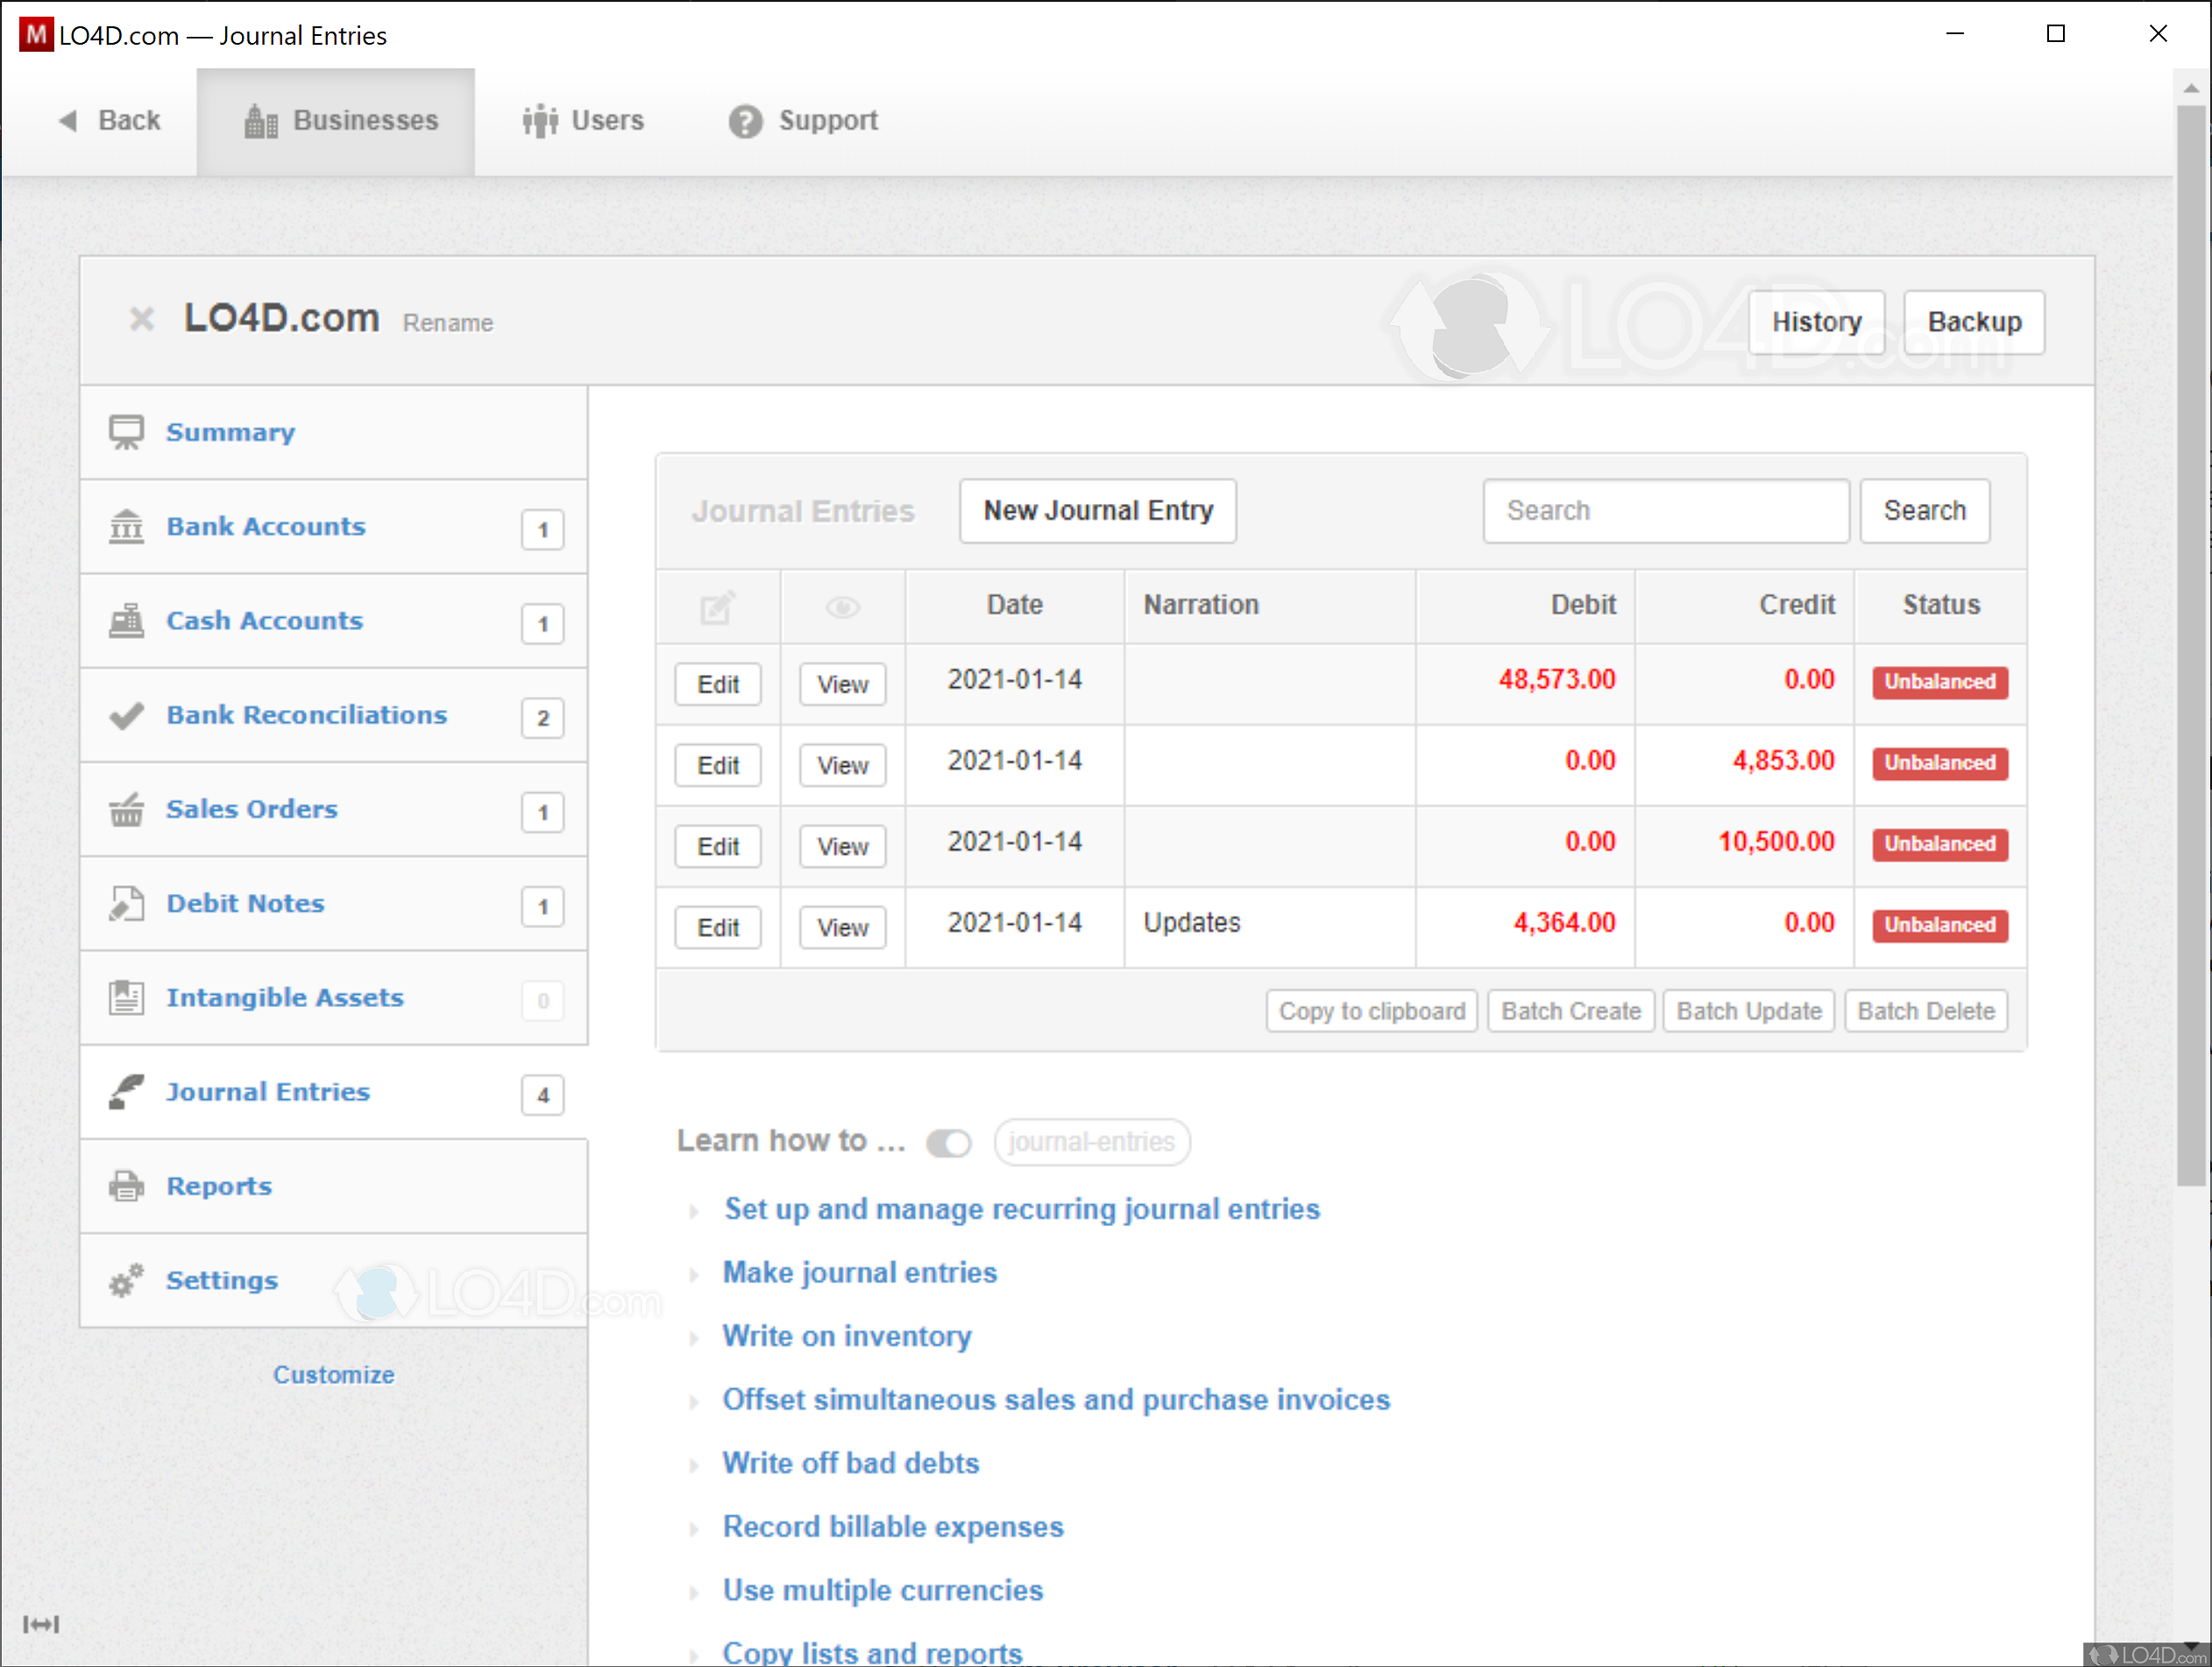Click the width toggle icon at bottom left
Viewport: 2212px width, 1667px height.
pos(41,1623)
